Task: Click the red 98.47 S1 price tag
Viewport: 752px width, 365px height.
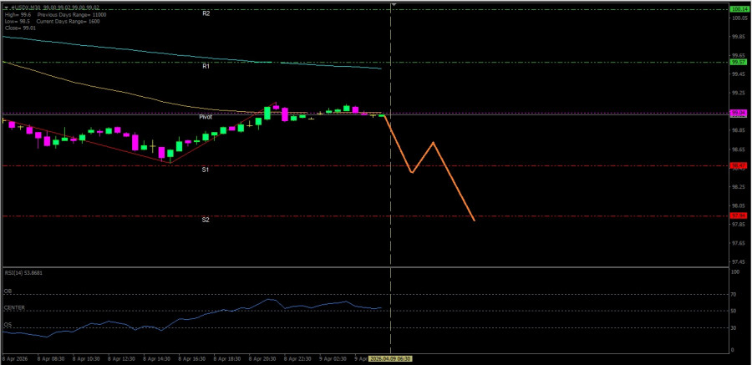Action: 738,165
